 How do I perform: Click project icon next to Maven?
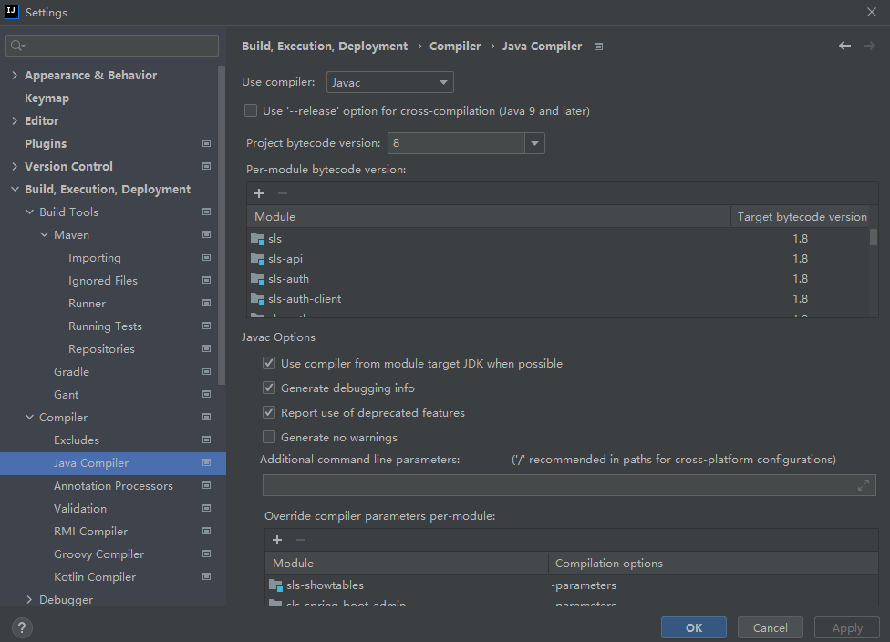(207, 234)
